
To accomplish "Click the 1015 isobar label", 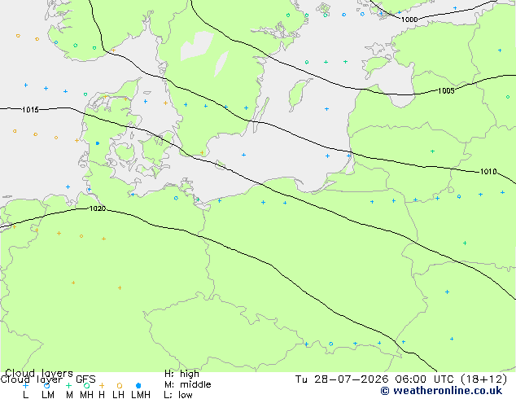I will click(x=30, y=110).
